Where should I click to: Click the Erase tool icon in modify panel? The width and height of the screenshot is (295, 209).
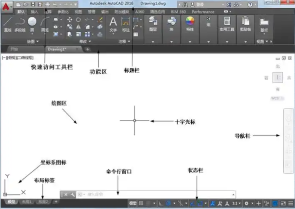(x=100, y=20)
